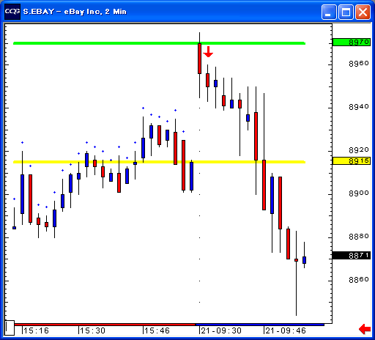Close the S.EBAY chart window
The width and height of the screenshot is (375, 340).
tap(363, 12)
